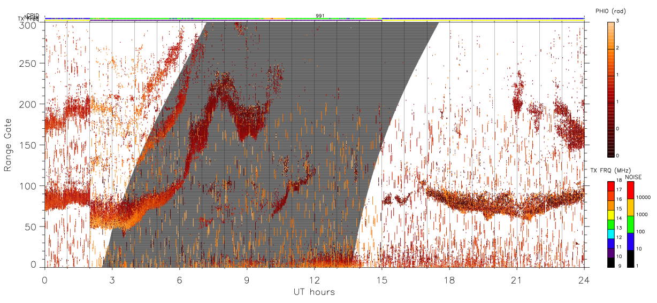Click the 300 tick on Range Gate axis
This screenshot has width=657, height=303.
28,25
